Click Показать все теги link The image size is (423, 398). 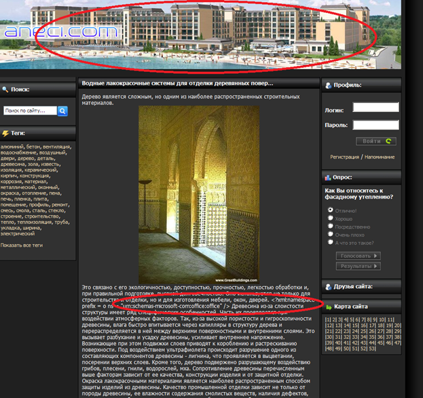[x=22, y=245]
